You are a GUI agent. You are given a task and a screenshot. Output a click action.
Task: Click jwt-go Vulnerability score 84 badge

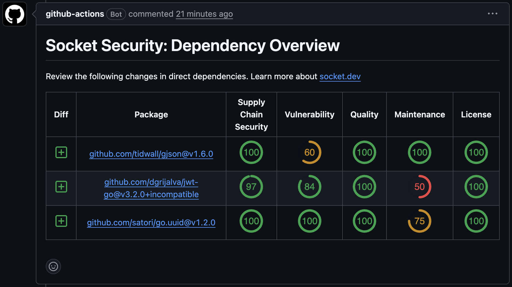pyautogui.click(x=310, y=187)
